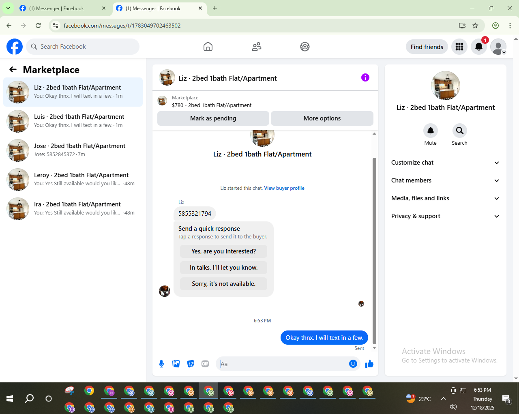
Task: Switch to the first Messenger browser tab
Action: click(x=63, y=8)
